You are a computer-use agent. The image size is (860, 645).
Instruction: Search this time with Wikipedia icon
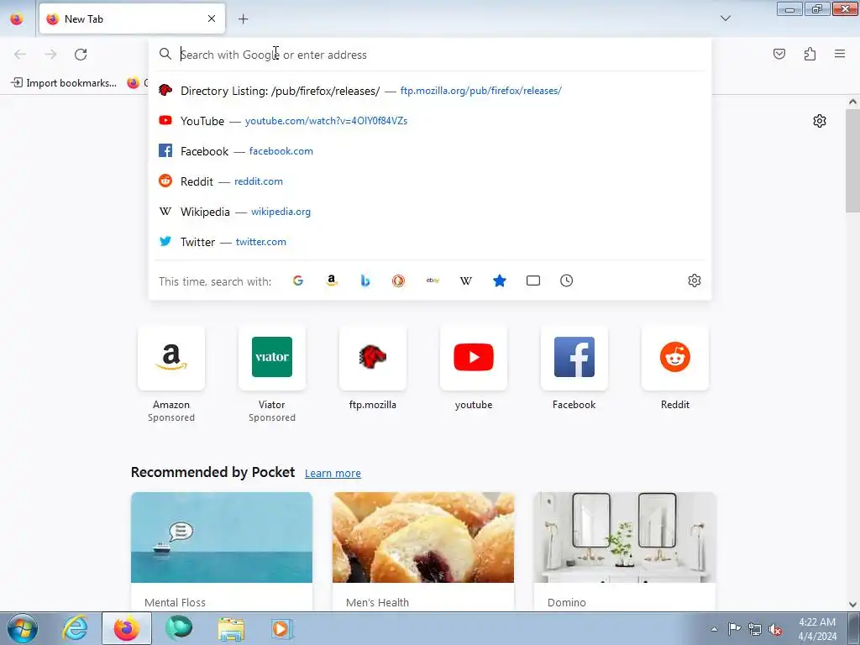(465, 281)
